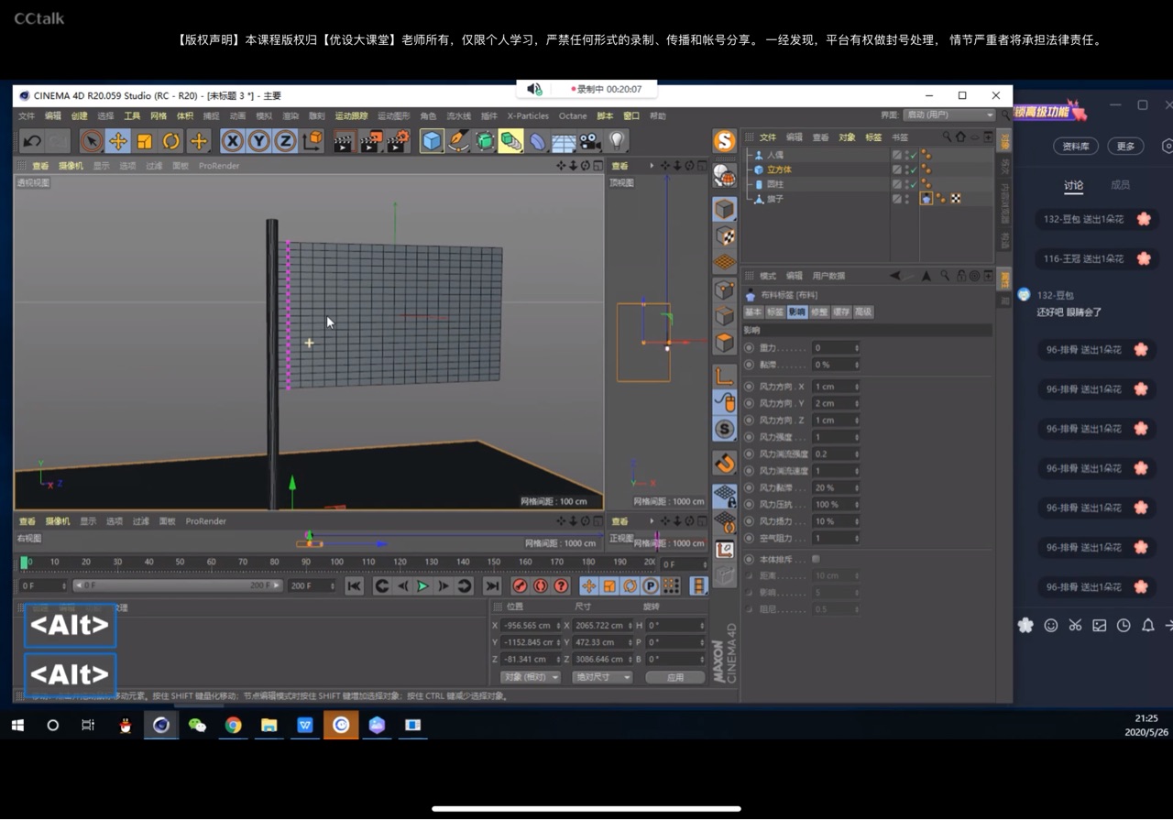
Task: Click the play forward button in timeline
Action: [x=422, y=586]
